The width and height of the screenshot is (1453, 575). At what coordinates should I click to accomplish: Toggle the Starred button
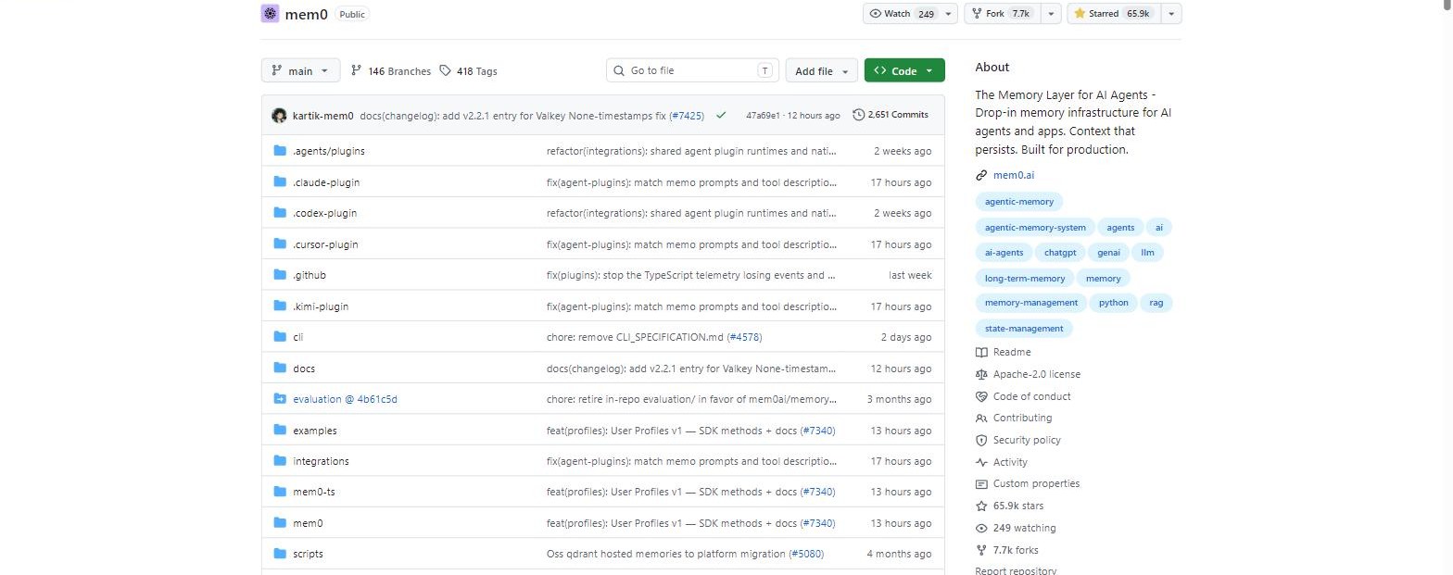(1113, 14)
